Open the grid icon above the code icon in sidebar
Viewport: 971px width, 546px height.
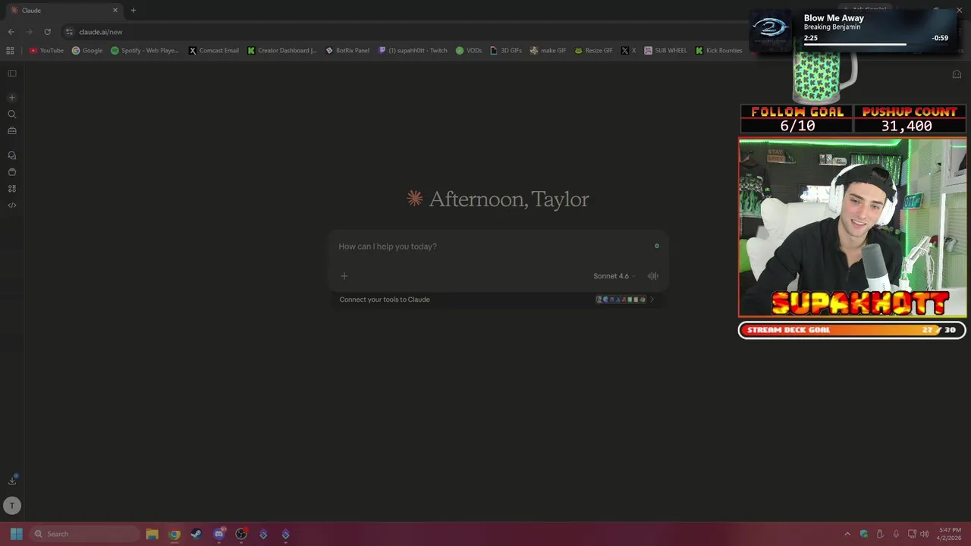tap(12, 189)
